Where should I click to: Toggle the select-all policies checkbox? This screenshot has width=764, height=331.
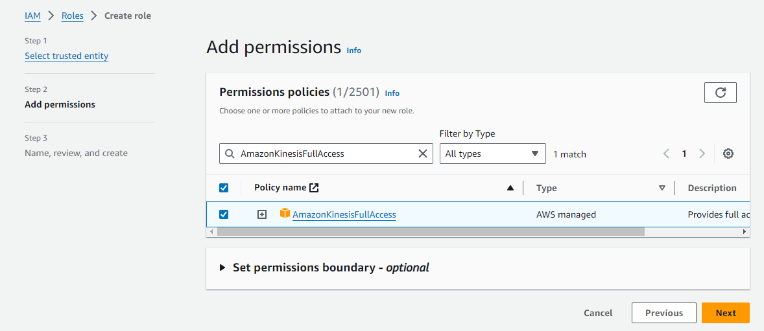(x=224, y=188)
